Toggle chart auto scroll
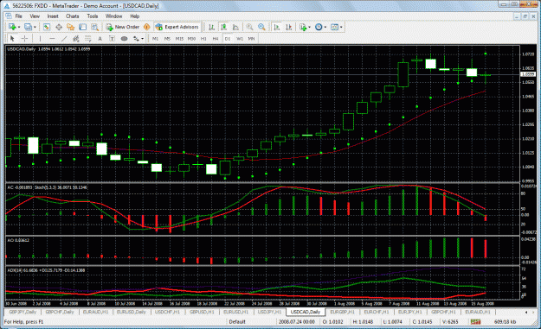Image resolution: width=541 pixels, height=329 pixels. click(277, 27)
